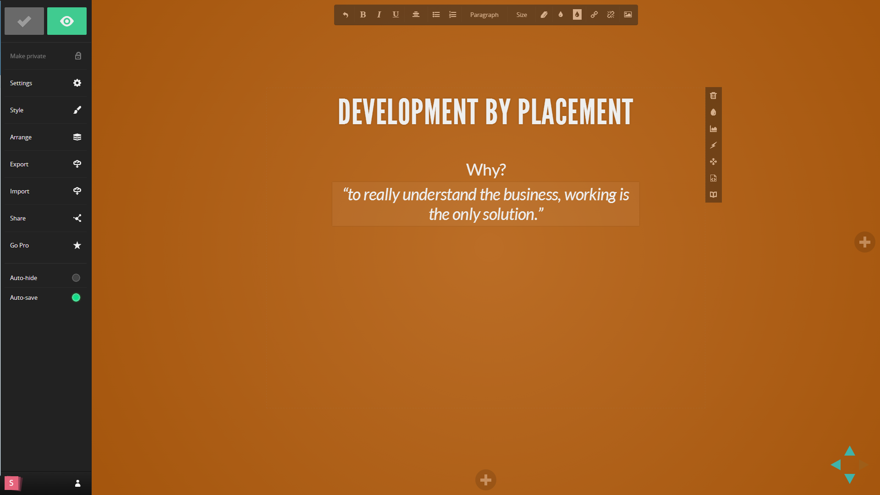Open slide background image option

[x=713, y=129]
